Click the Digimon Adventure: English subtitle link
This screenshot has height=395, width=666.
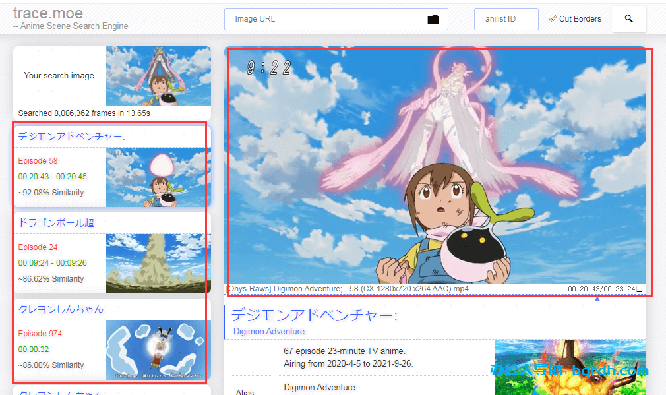(x=270, y=331)
